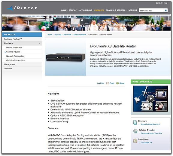Viewport: 173px width, 156px height.
Task: Click the Print link
Action: [x=102, y=83]
